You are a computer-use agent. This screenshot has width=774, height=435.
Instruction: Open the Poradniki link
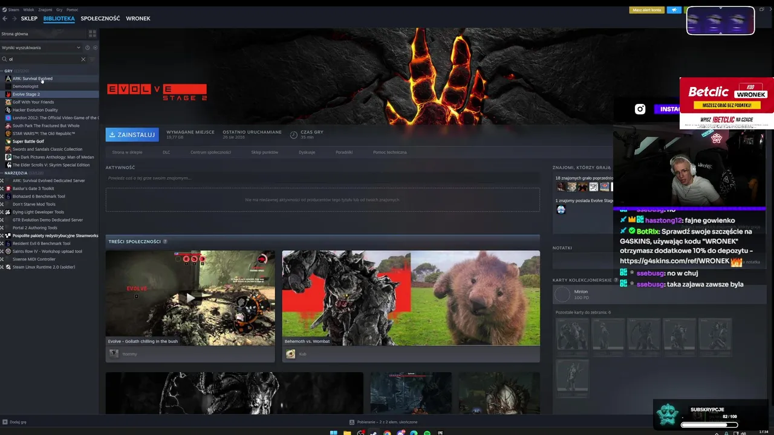344,152
